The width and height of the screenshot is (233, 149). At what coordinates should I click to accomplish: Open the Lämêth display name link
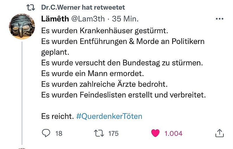point(55,19)
